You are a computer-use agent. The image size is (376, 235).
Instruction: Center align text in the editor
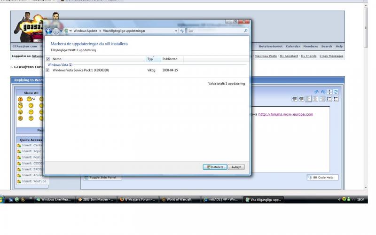[315, 99]
